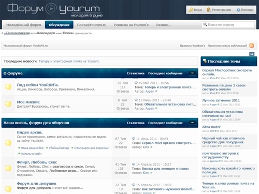Open topic Сериал МосГорСмех смотреть ... in Видео архив row
The width and height of the screenshot is (259, 194).
point(168,143)
